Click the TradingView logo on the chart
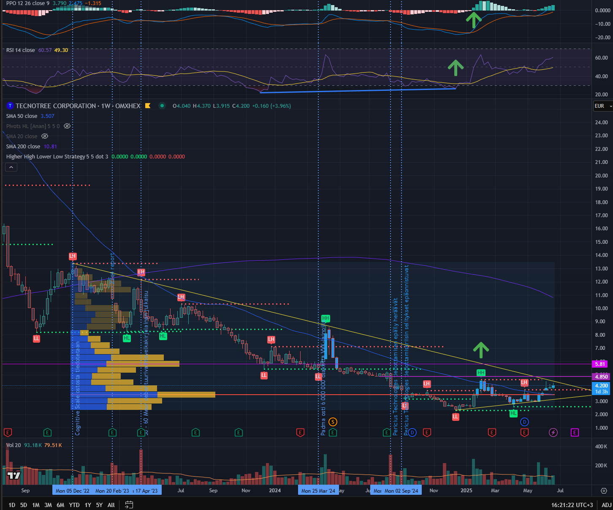Viewport: 613px width, 510px height. click(14, 475)
